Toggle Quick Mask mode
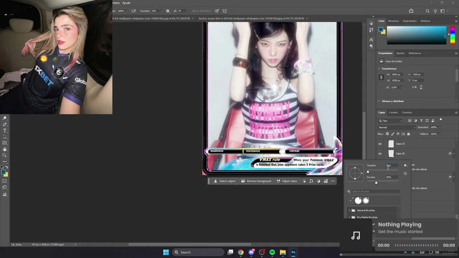This screenshot has width=459, height=258. [x=5, y=181]
